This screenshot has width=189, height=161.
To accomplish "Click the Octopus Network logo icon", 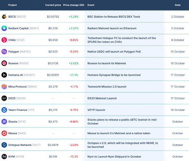I will click(x=4, y=145).
